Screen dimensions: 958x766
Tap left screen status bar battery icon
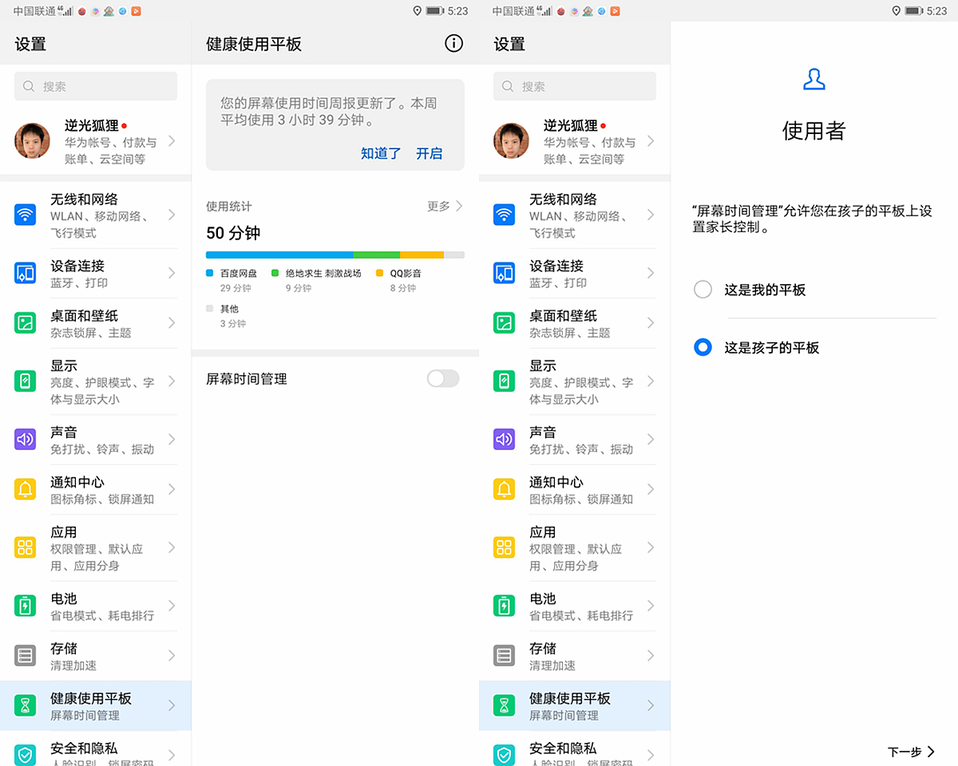tap(435, 11)
